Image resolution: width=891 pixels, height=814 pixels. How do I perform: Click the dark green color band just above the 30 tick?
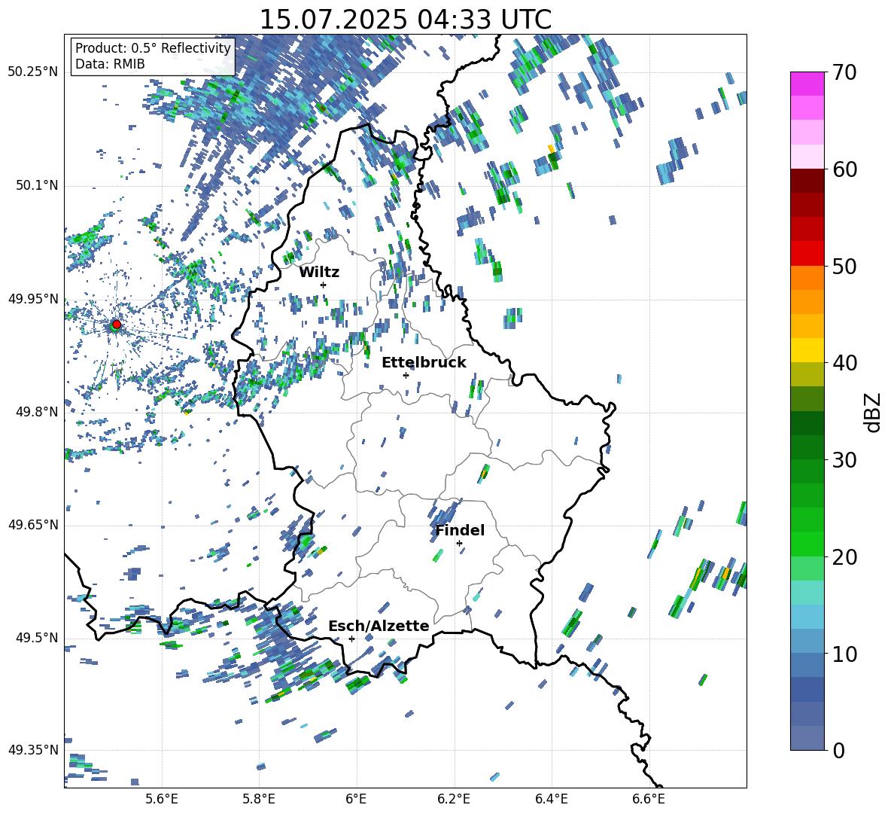(x=807, y=447)
